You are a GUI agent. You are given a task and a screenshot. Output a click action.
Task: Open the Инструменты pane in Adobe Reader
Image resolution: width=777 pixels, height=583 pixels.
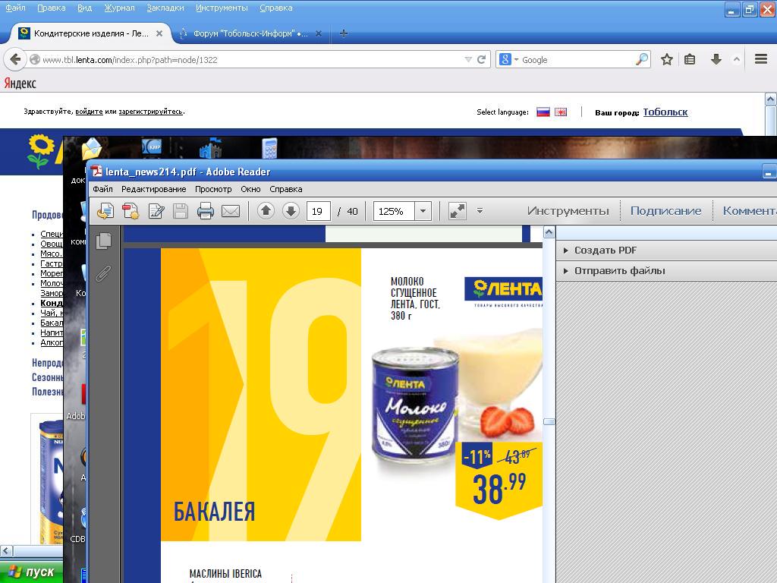[568, 211]
